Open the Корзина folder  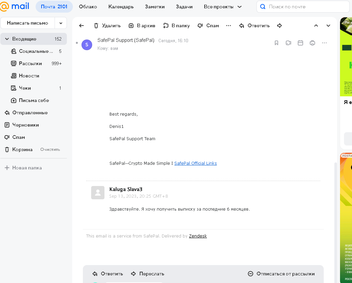click(x=19, y=149)
